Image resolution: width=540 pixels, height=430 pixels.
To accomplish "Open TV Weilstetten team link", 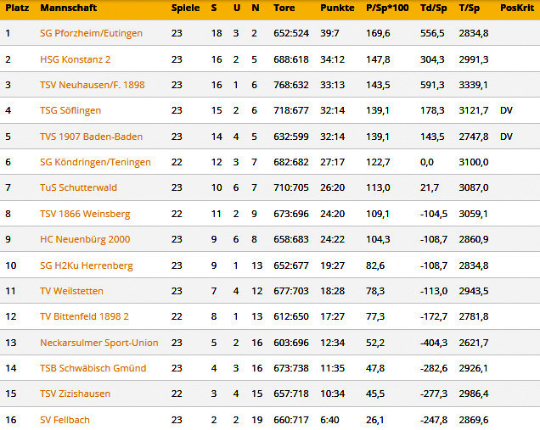I will point(71,291).
